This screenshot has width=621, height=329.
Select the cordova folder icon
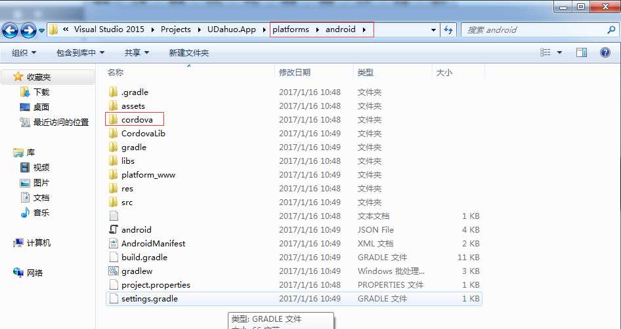click(x=114, y=119)
